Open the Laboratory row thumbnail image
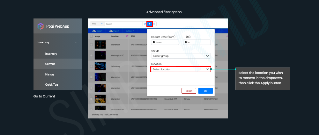 100,66
